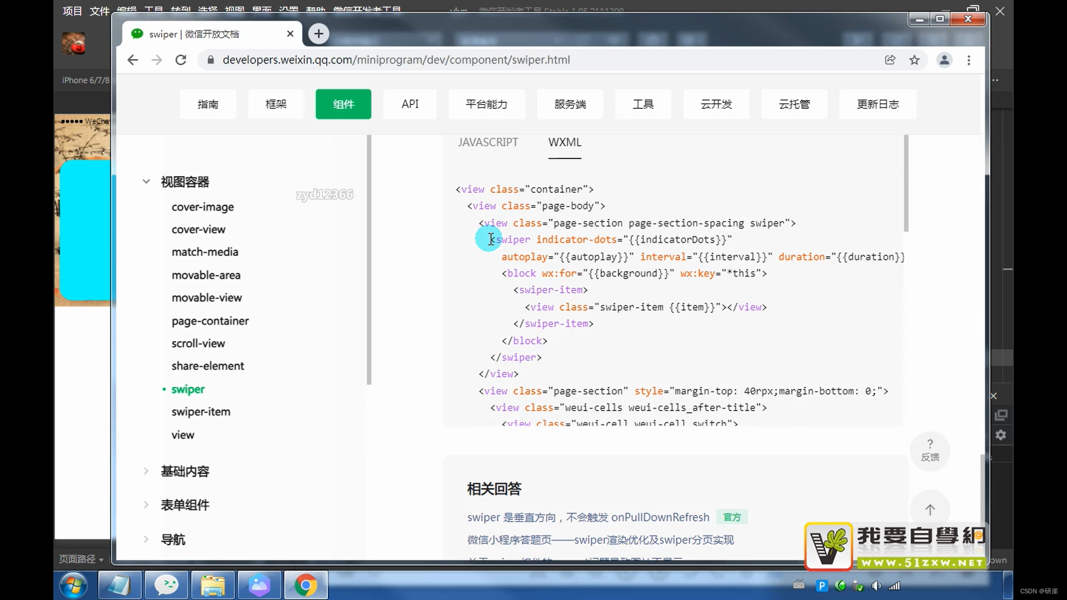Open the 工具 nav tab
1067x600 pixels.
[643, 104]
